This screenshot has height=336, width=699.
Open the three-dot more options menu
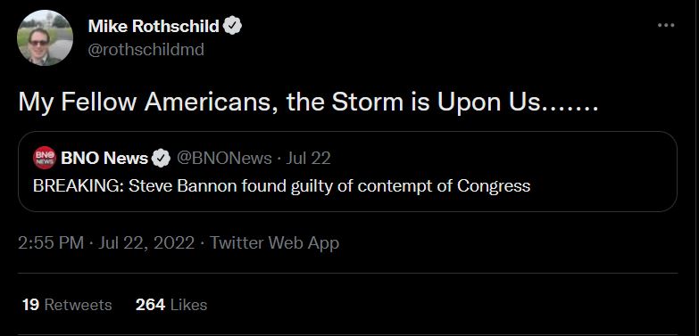point(666,25)
